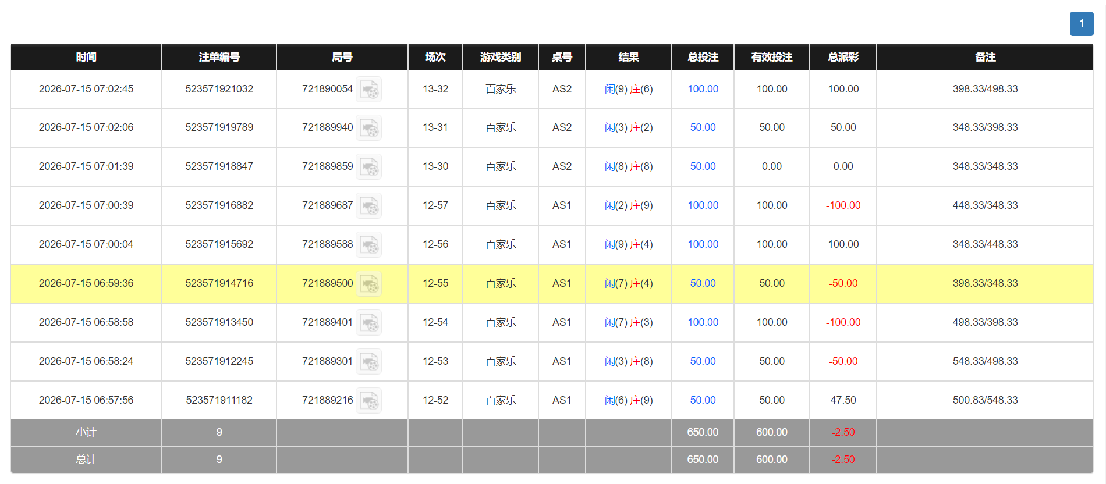Open total bet link of order 523571914716
This screenshot has height=484, width=1106.
703,283
